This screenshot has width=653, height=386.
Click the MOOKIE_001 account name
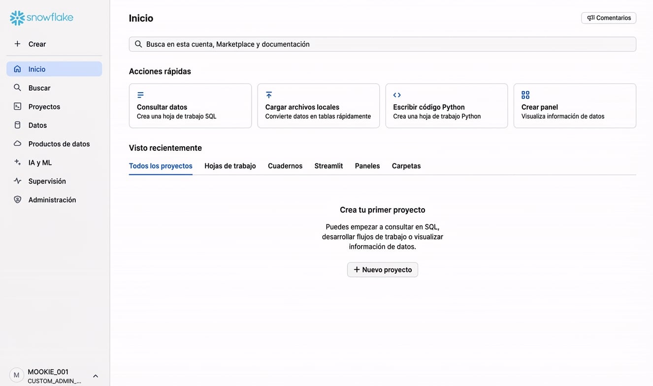click(48, 372)
